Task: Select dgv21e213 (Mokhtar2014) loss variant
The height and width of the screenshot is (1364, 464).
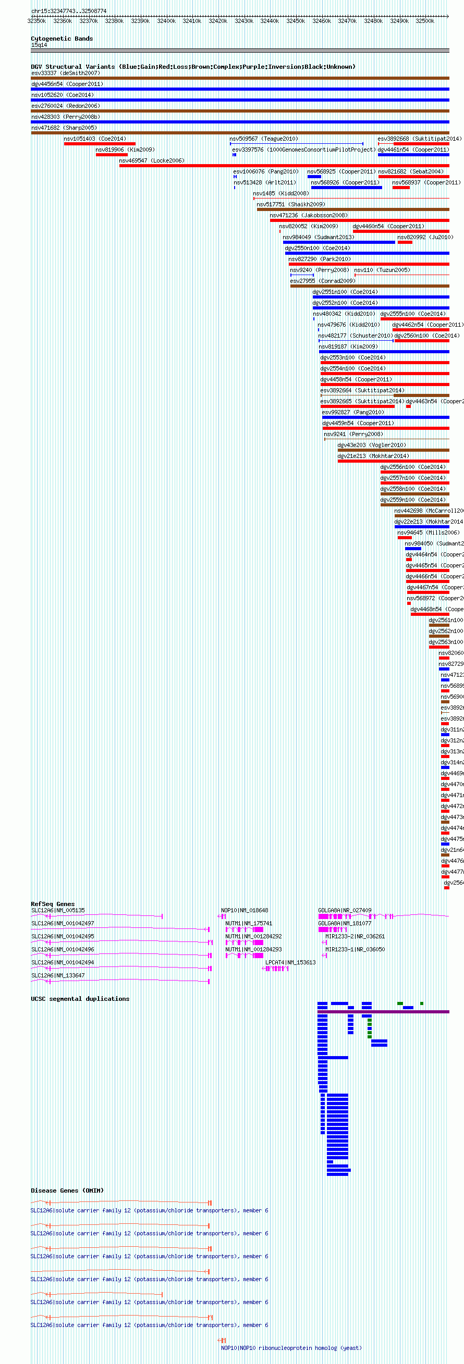Action: pos(394,461)
